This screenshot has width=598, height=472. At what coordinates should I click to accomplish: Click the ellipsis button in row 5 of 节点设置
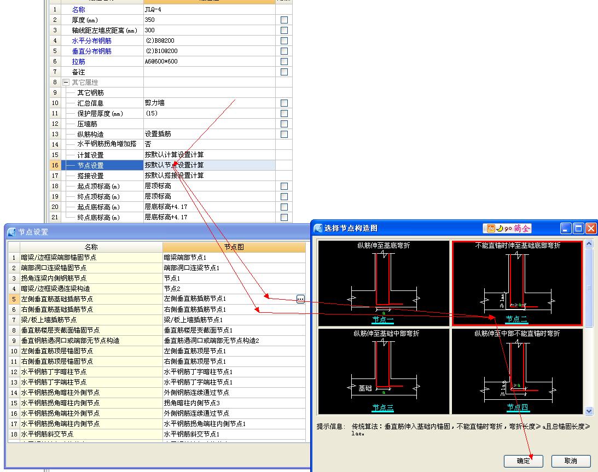click(300, 299)
